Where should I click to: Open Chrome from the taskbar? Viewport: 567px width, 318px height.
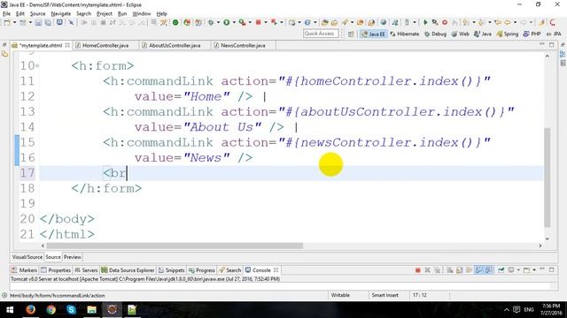click(x=50, y=310)
